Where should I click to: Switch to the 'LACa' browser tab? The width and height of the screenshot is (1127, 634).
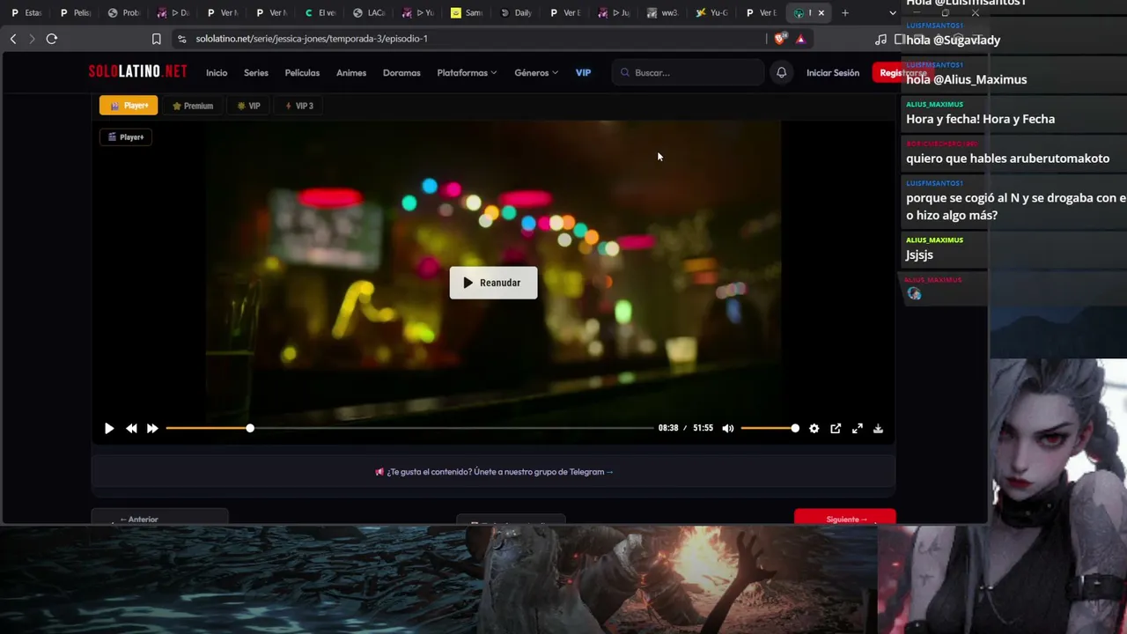click(x=369, y=13)
